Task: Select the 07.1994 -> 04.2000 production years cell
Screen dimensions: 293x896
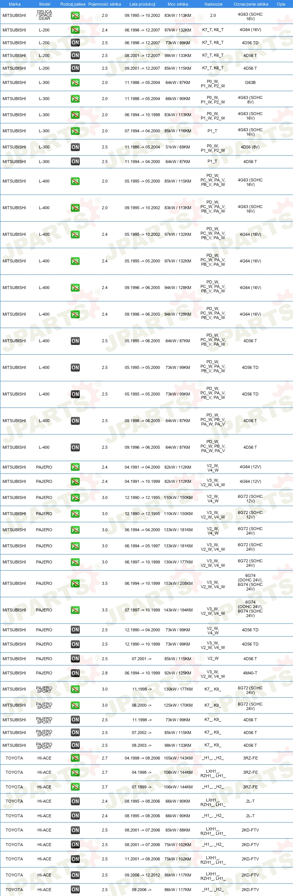Action: [142, 131]
